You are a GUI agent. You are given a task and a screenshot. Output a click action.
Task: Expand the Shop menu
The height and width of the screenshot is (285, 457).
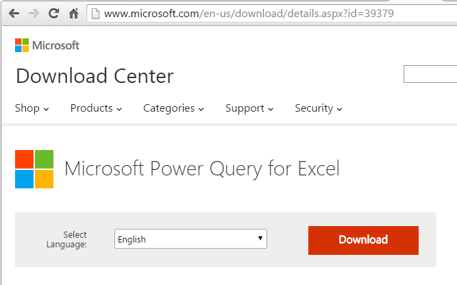[x=32, y=108]
